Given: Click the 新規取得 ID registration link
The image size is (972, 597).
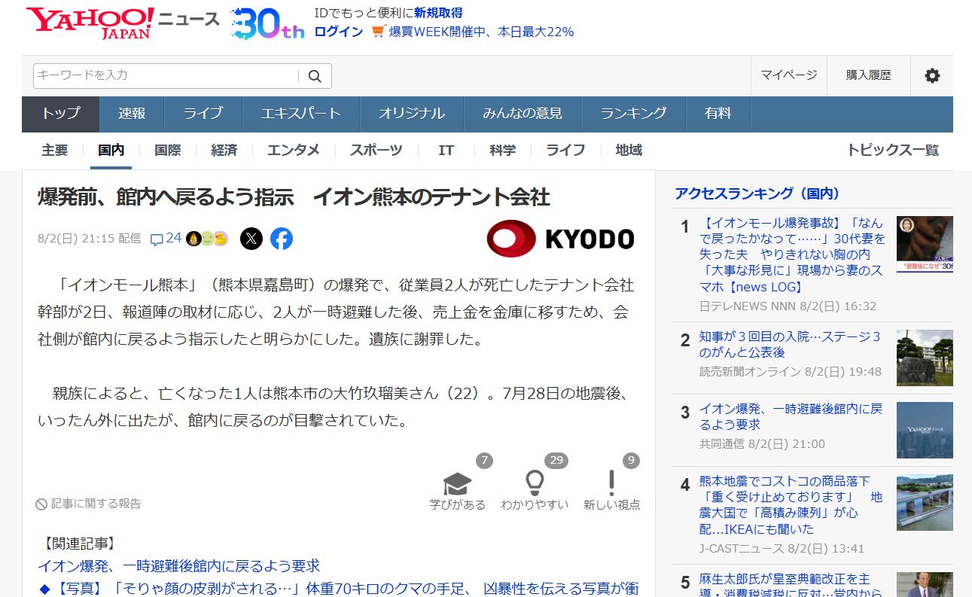Looking at the screenshot, I should click(438, 13).
